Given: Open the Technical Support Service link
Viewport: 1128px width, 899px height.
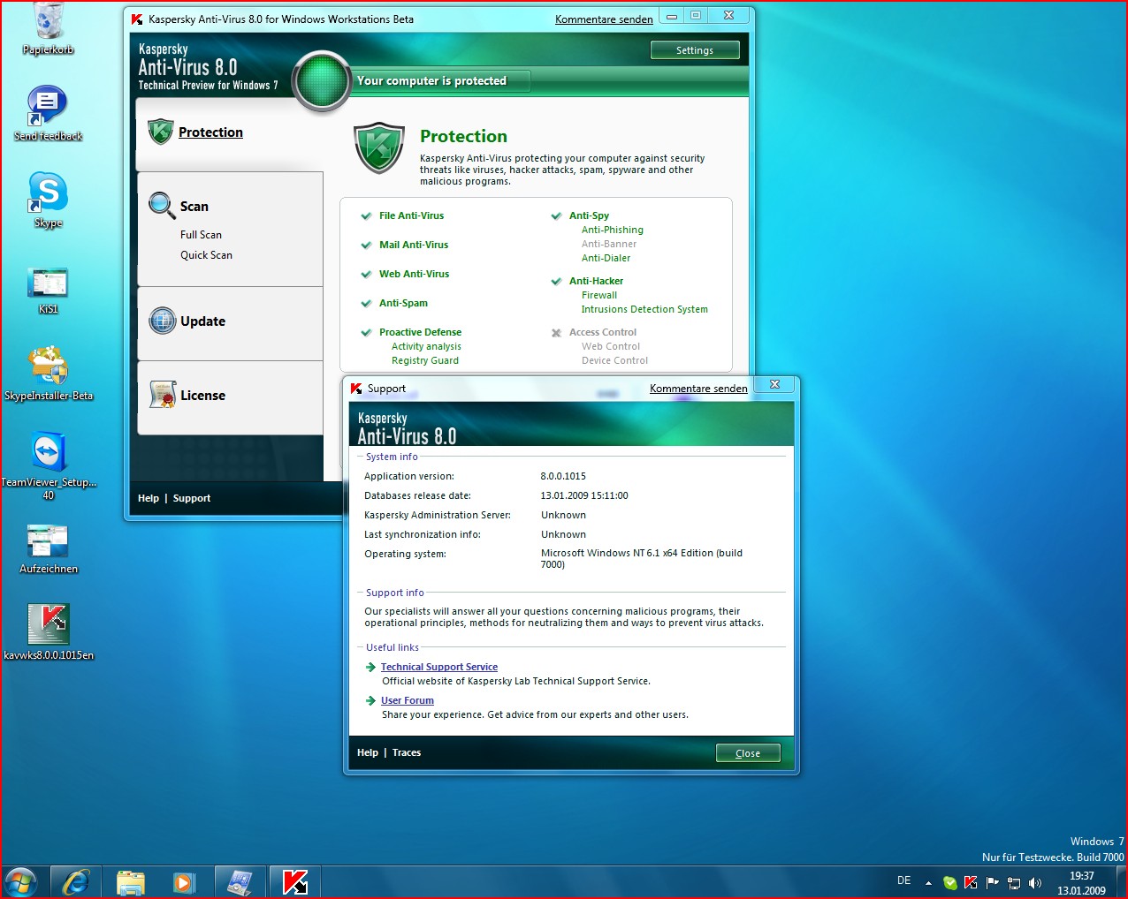Looking at the screenshot, I should (439, 667).
